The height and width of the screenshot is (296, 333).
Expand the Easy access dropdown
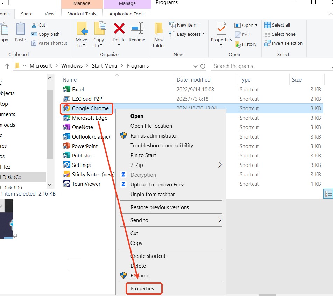point(204,34)
